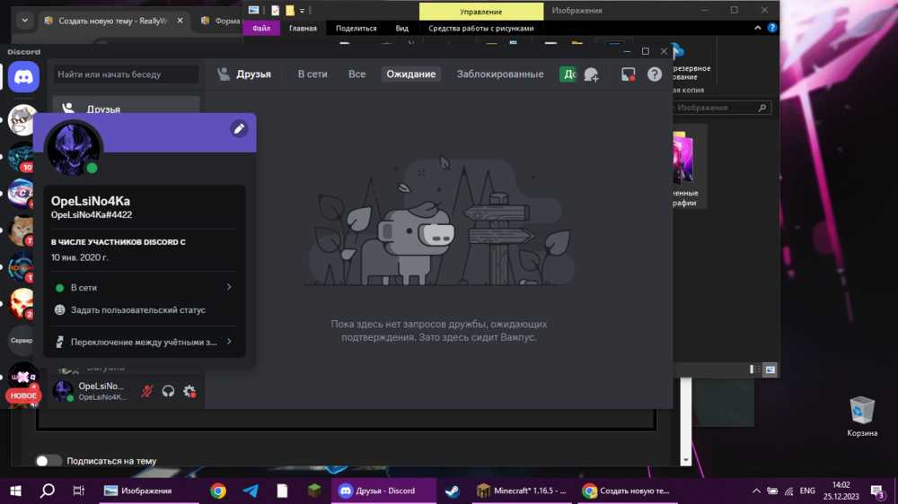Image resolution: width=898 pixels, height=504 pixels.
Task: Toggle 'Подписаться на тему' switch
Action: pyautogui.click(x=48, y=461)
